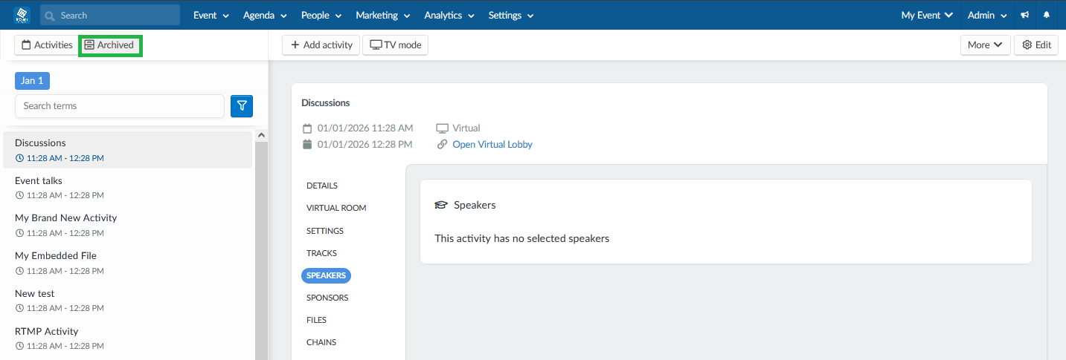Image resolution: width=1066 pixels, height=360 pixels.
Task: Click the Add activity button
Action: pos(321,45)
